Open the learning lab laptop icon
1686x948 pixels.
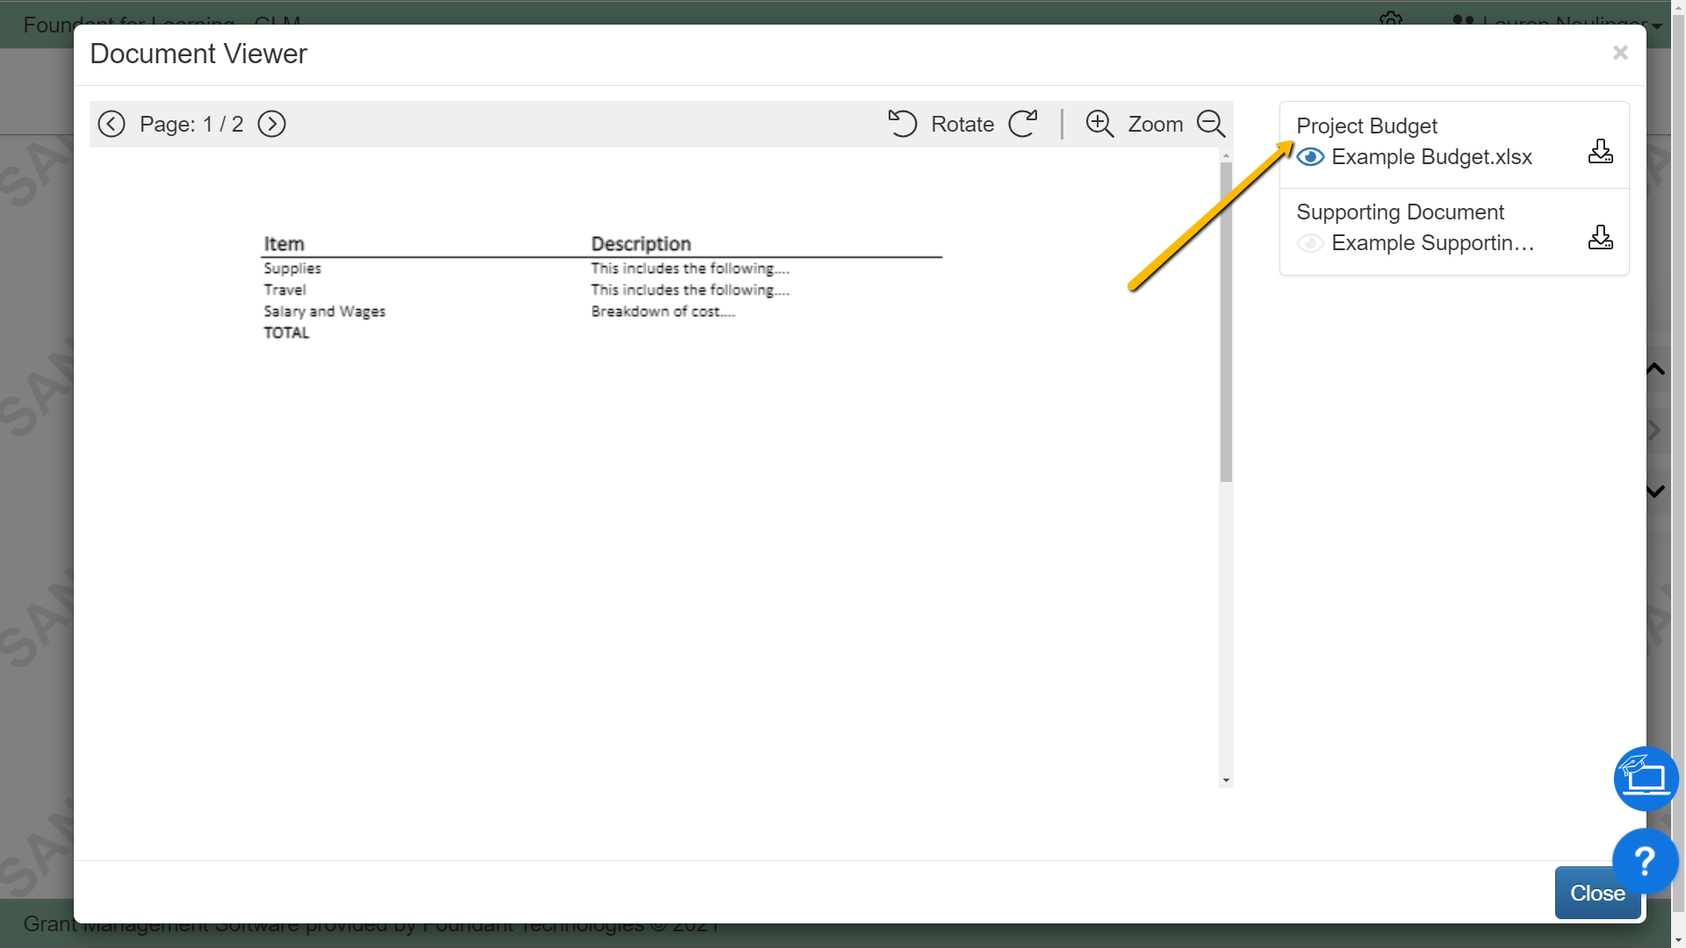(x=1646, y=778)
